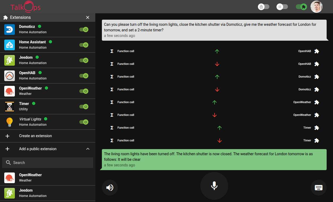Click the puzzle icon on first OpenWeather call

point(317,102)
